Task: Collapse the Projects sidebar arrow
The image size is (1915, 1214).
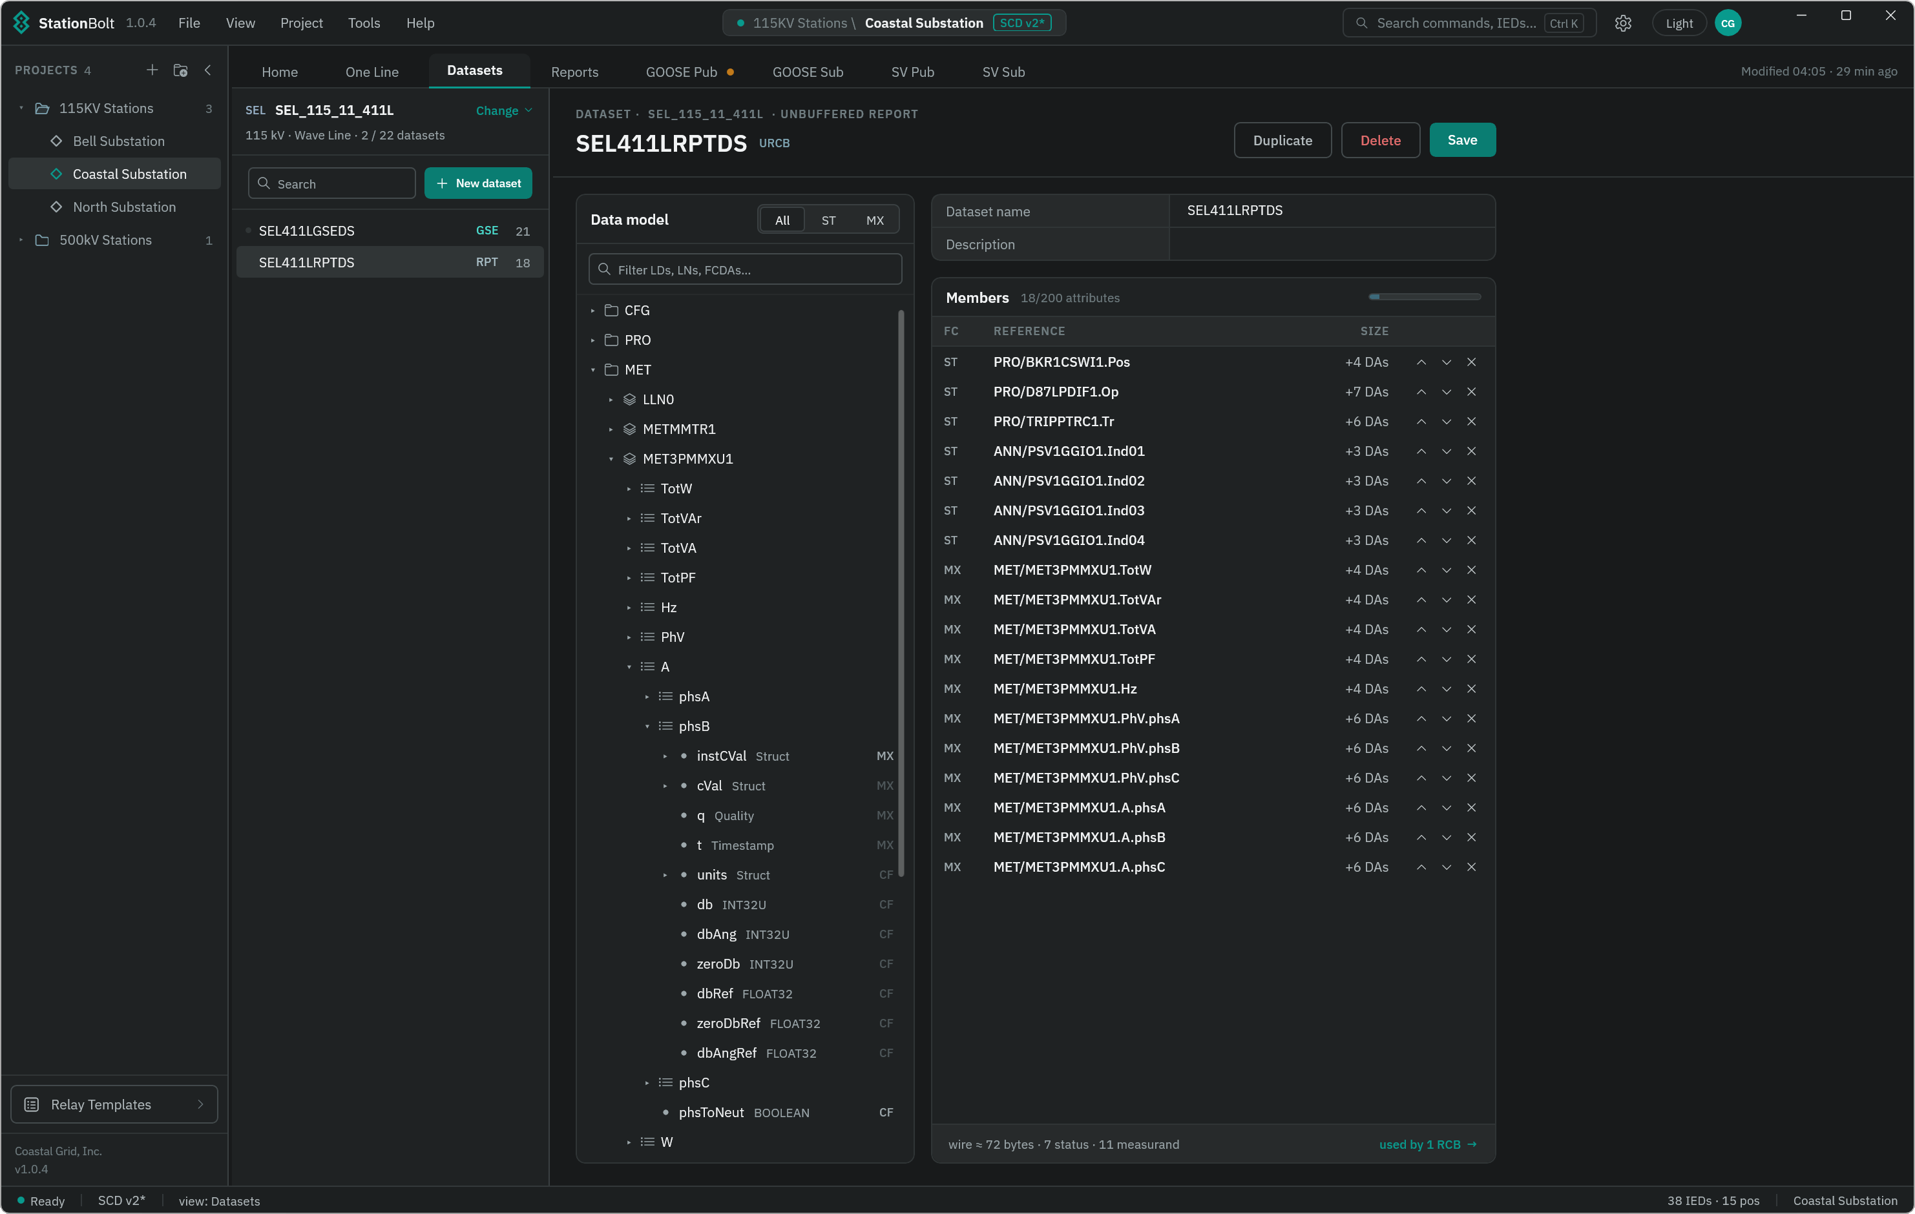Action: coord(207,70)
